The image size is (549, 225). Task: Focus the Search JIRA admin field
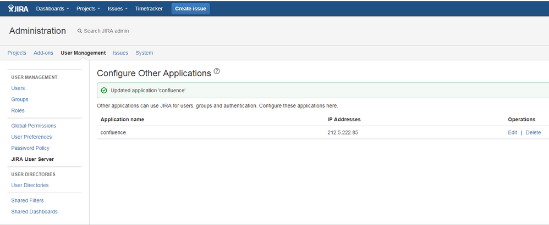coord(106,31)
